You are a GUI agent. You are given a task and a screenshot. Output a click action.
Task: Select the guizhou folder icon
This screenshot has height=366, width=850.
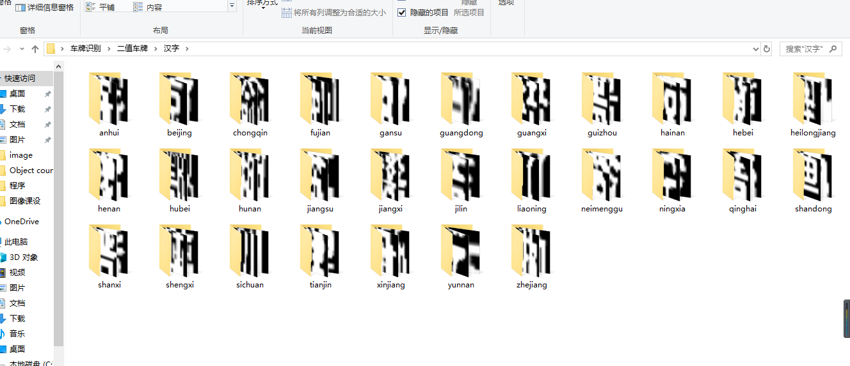pos(602,99)
